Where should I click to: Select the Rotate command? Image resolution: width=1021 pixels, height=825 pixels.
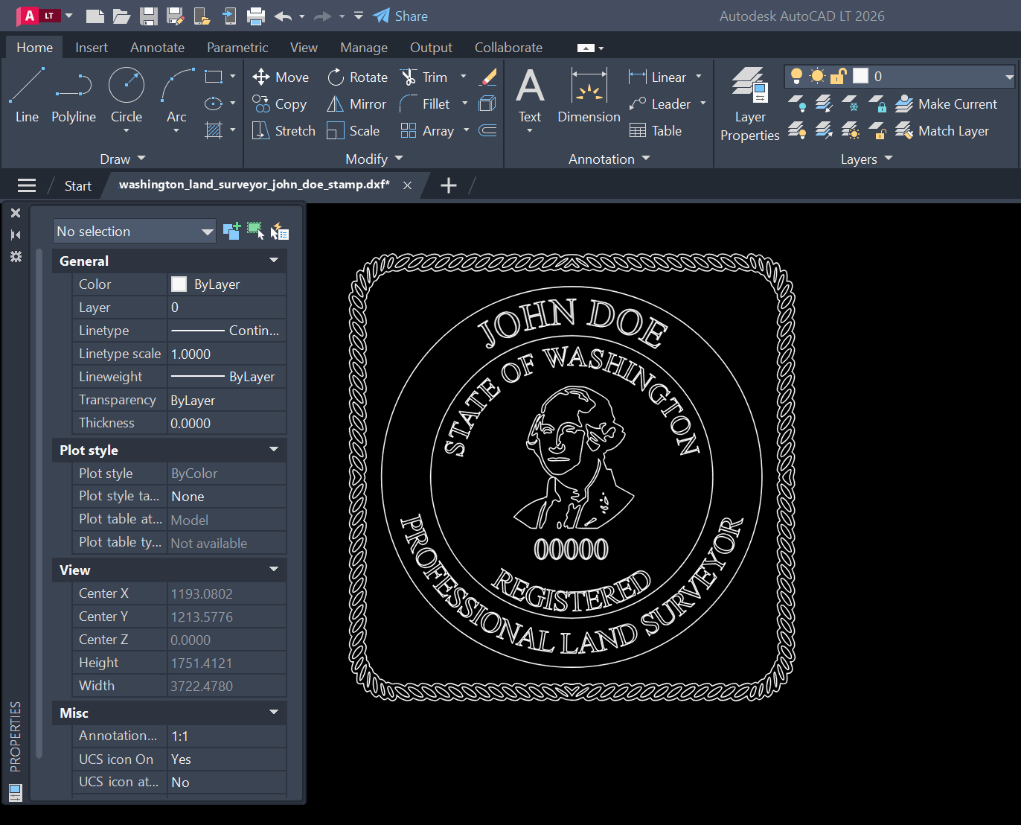click(357, 77)
